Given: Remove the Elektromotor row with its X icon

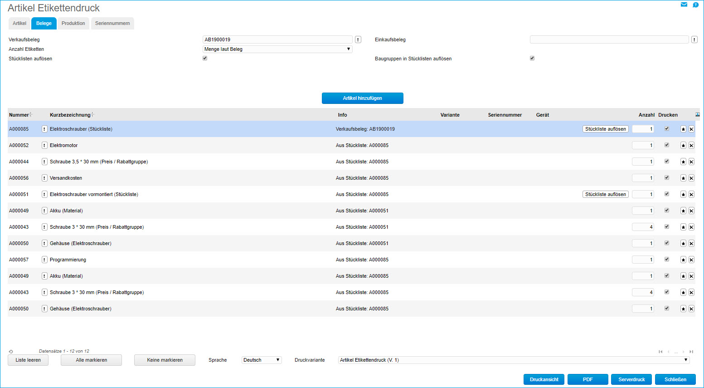Looking at the screenshot, I should click(x=691, y=146).
